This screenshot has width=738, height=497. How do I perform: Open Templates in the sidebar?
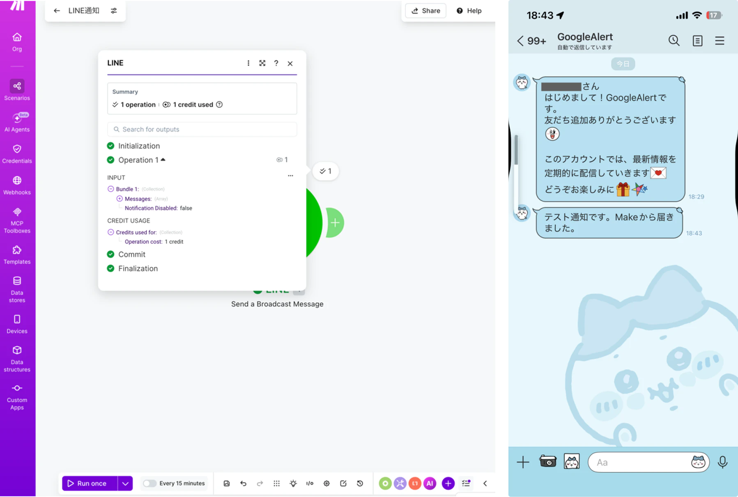tap(17, 254)
